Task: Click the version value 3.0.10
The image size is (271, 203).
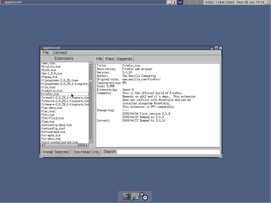Action: 127,72
